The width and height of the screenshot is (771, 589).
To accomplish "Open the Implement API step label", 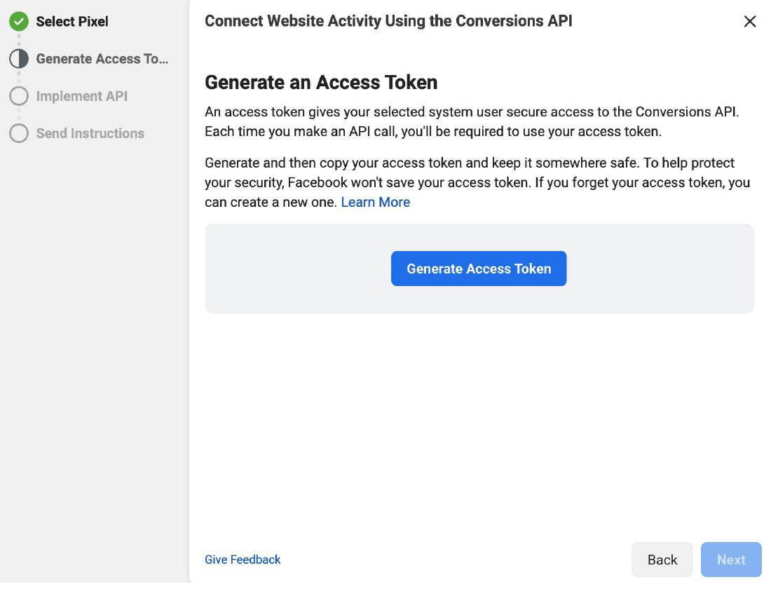I will [x=82, y=96].
